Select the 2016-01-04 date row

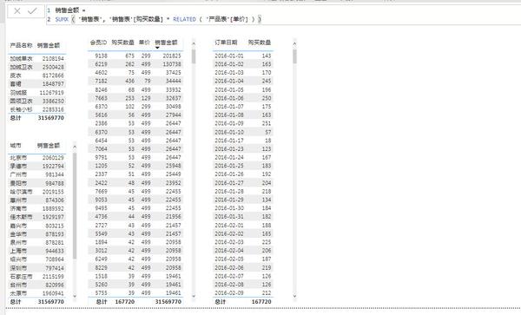click(243, 81)
